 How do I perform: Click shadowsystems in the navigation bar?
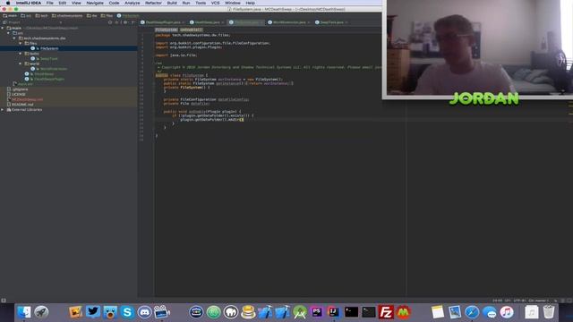pos(67,16)
